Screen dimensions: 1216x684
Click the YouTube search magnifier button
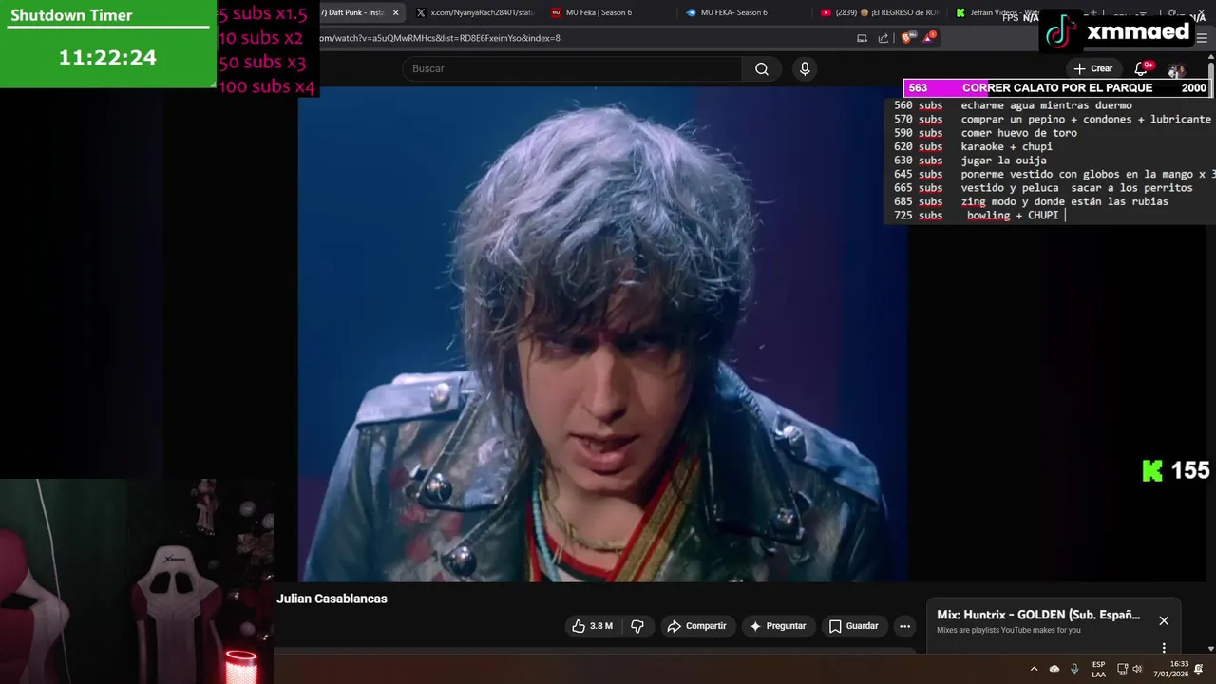point(762,68)
